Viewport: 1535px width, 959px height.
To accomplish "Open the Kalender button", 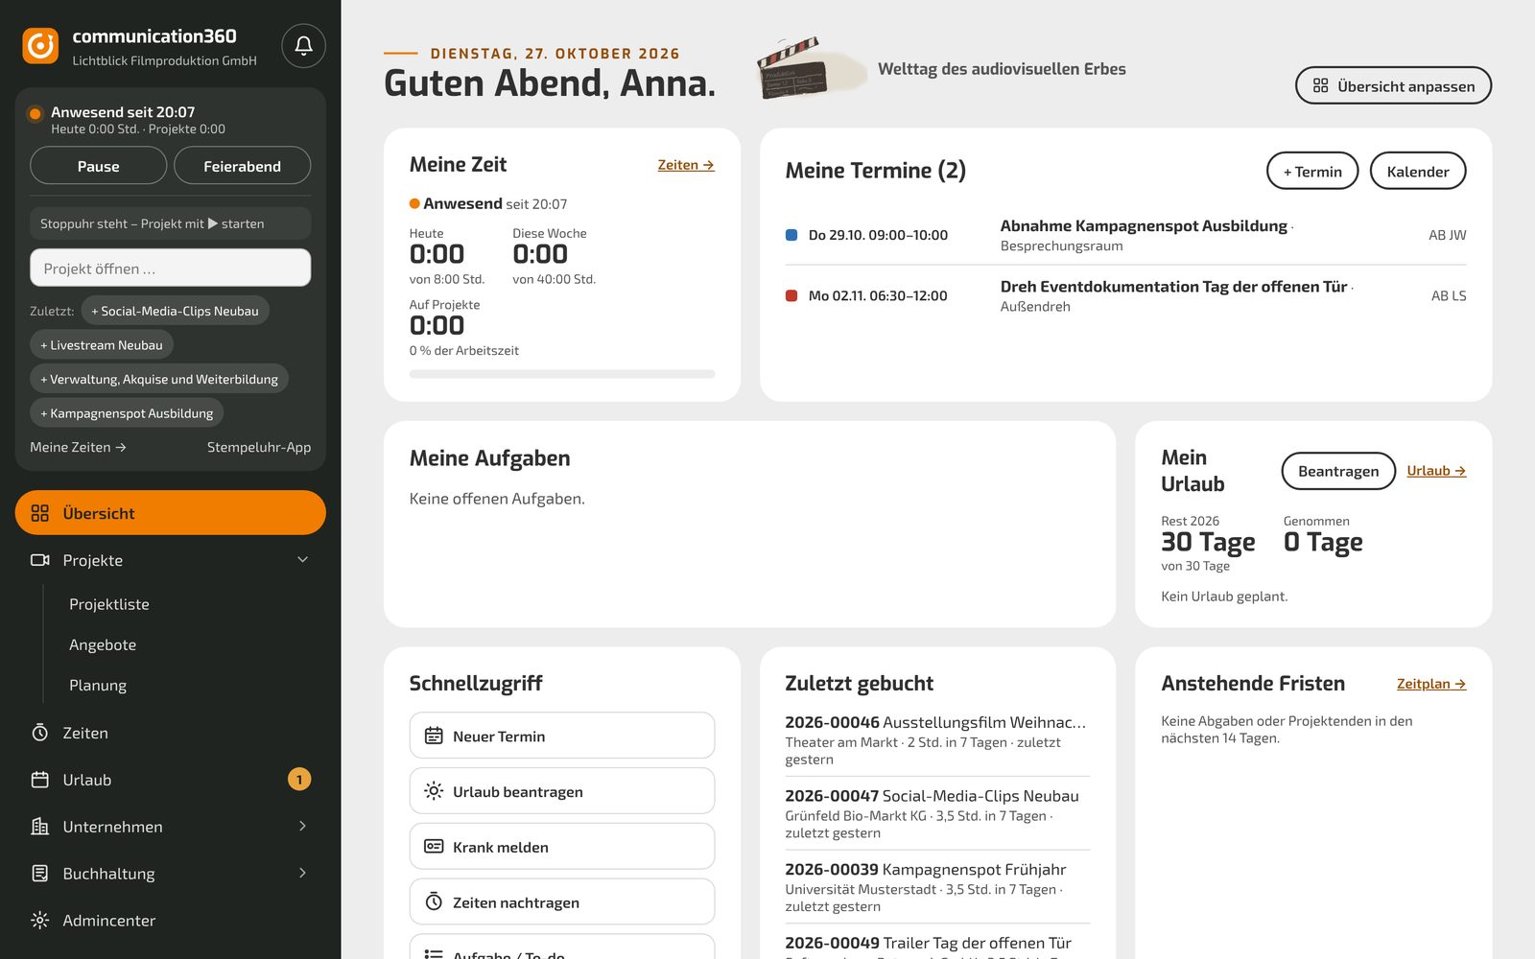I will coord(1418,171).
